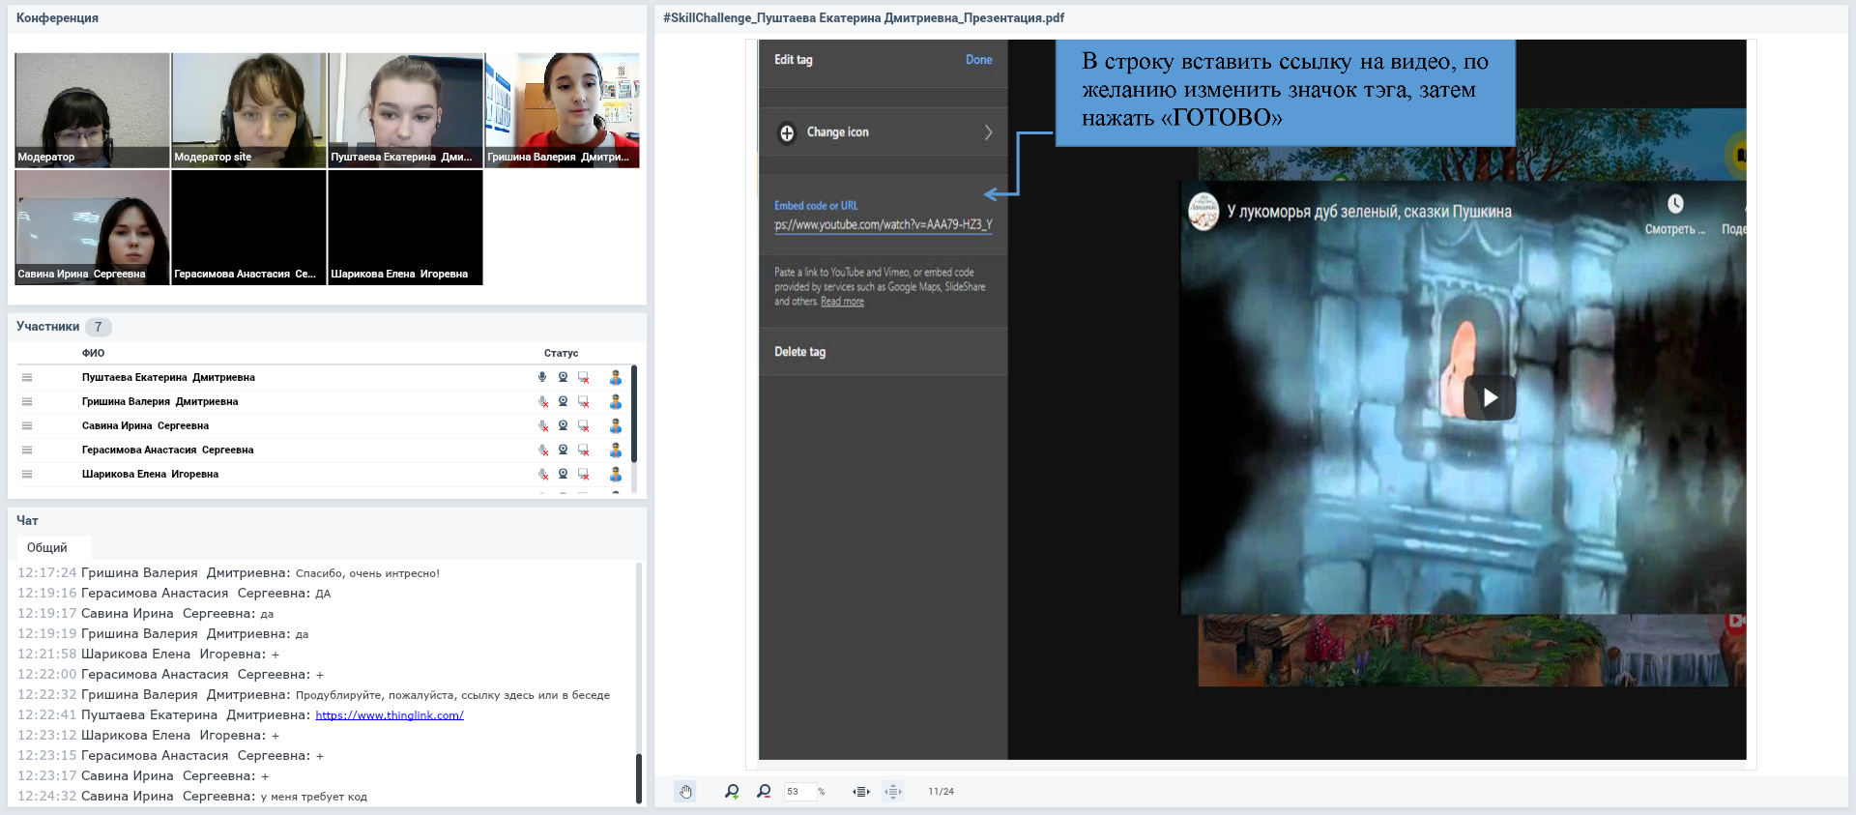Click message 'Спасибо, очень интресно!'

tap(367, 573)
